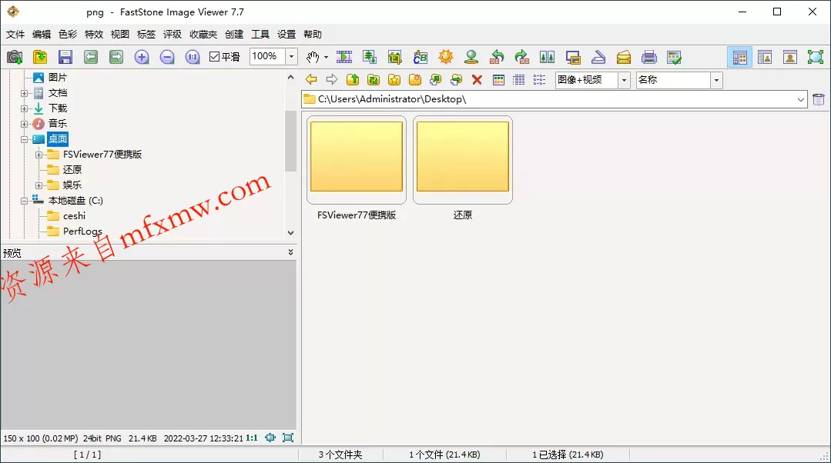Image resolution: width=831 pixels, height=463 pixels.
Task: Show actual size with the 1:1 icon
Action: pos(193,57)
